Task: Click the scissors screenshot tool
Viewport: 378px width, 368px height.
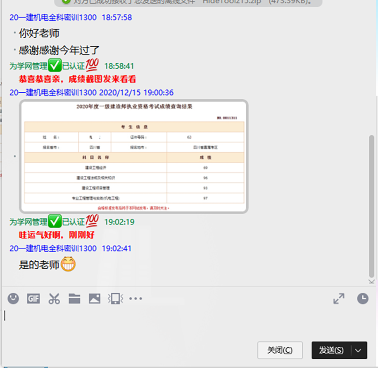Action: pyautogui.click(x=54, y=299)
